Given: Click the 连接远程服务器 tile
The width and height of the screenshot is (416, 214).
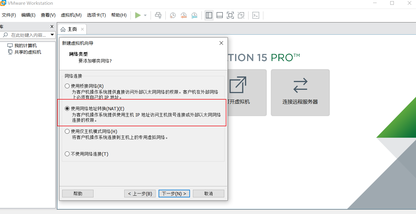Looking at the screenshot, I should click(300, 92).
